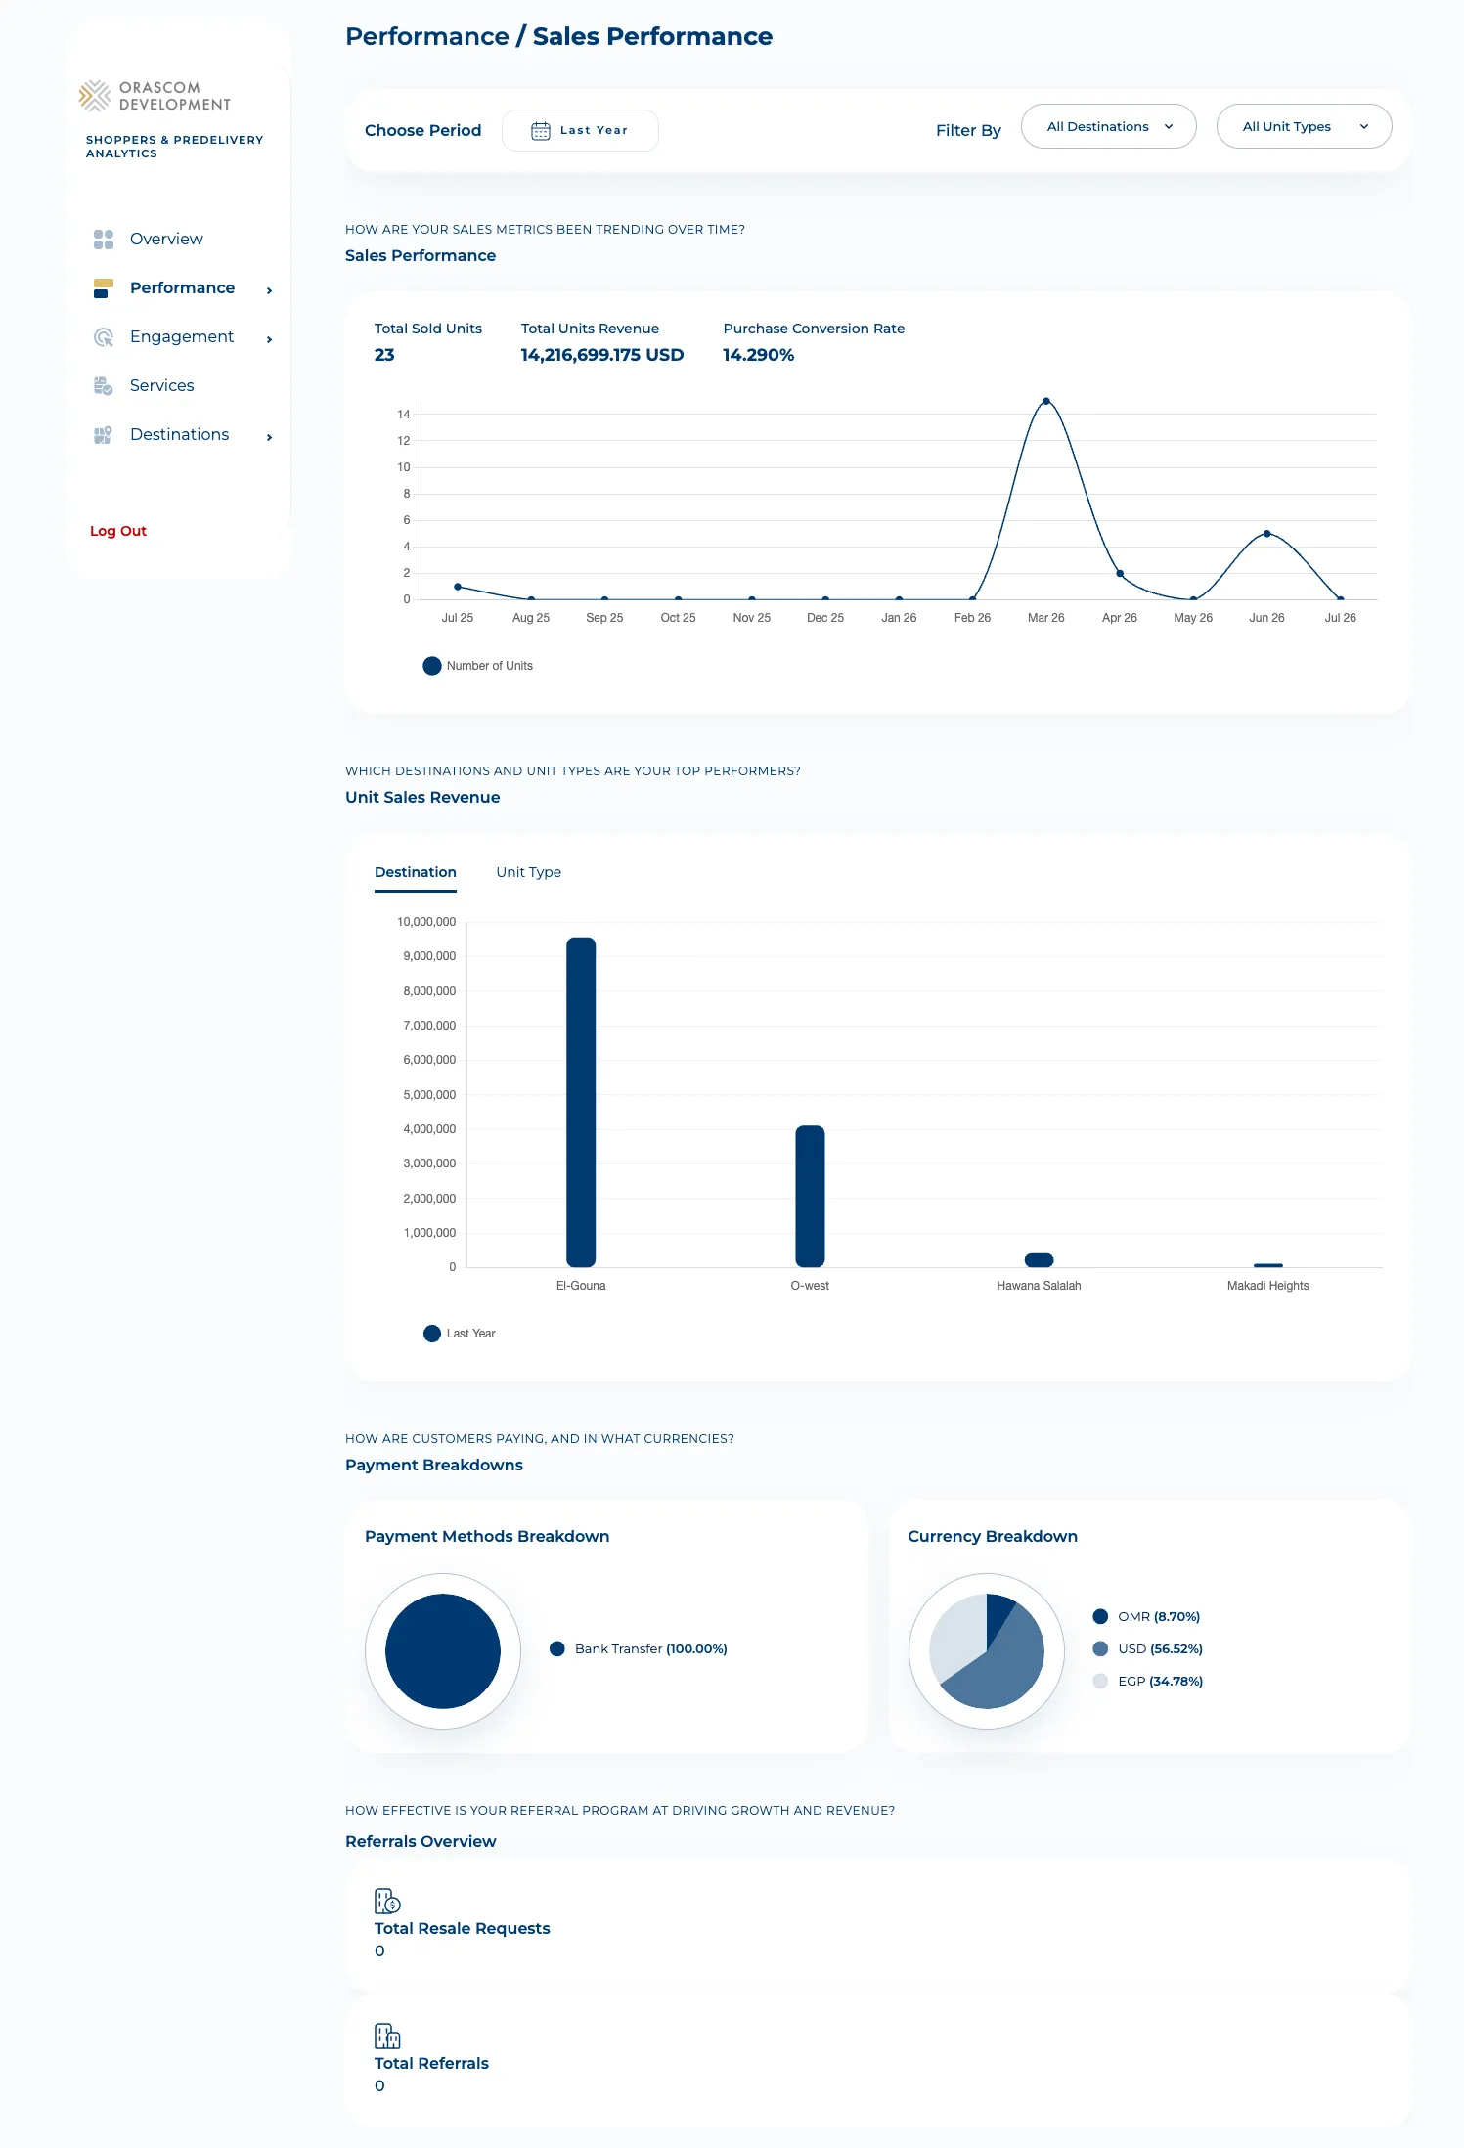Click the Jun 26 data point
This screenshot has height=2148, width=1464.
tap(1266, 534)
